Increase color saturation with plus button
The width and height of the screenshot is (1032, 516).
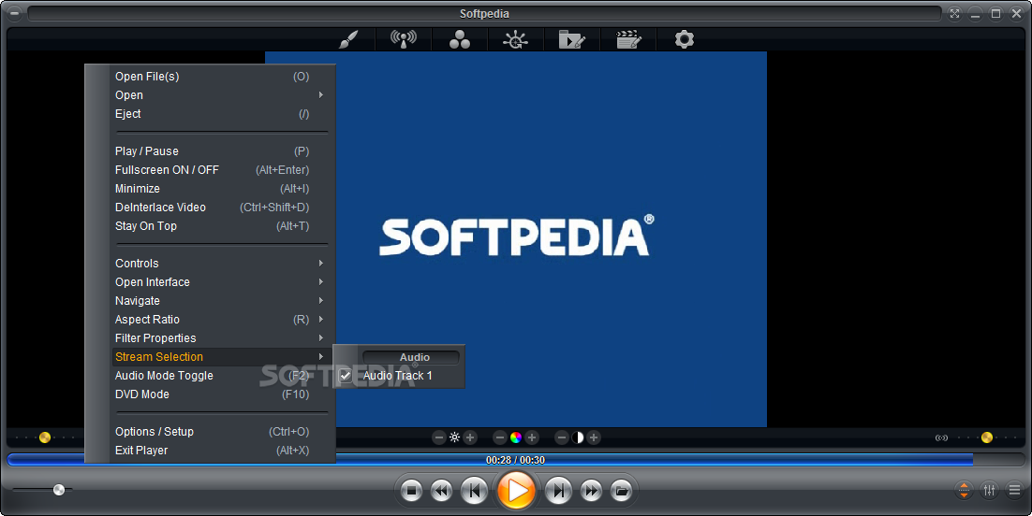[x=532, y=437]
